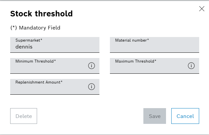Click the Save button
The height and width of the screenshot is (135, 209).
[x=155, y=116]
